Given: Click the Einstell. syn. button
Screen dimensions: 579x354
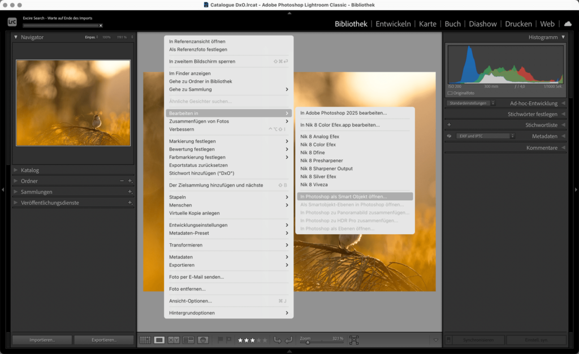Looking at the screenshot, I should (x=536, y=340).
